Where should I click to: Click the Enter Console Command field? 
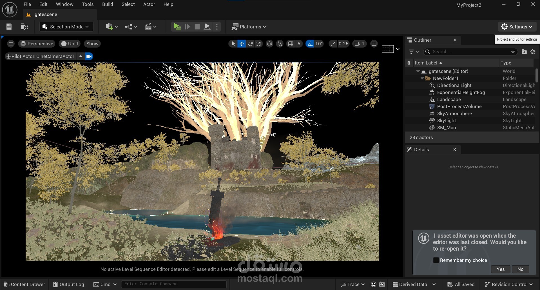pyautogui.click(x=173, y=284)
